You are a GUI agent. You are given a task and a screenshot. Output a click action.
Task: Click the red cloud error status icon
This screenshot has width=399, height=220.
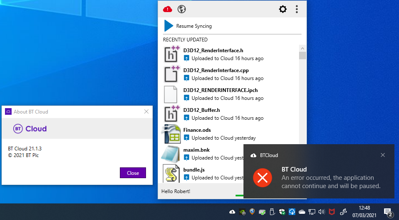point(168,9)
